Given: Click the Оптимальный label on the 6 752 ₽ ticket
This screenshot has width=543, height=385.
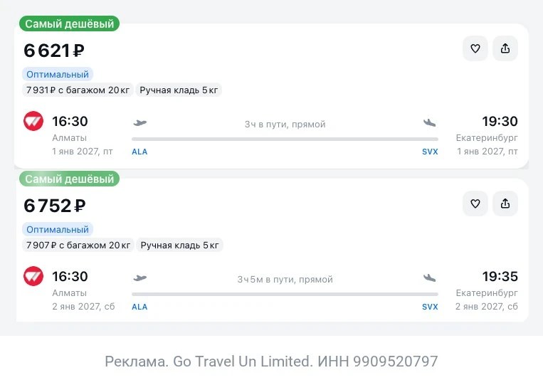Looking at the screenshot, I should pyautogui.click(x=58, y=229).
